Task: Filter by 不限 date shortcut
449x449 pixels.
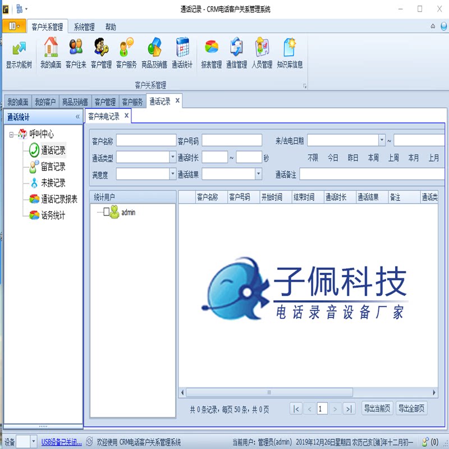Action: pyautogui.click(x=313, y=158)
